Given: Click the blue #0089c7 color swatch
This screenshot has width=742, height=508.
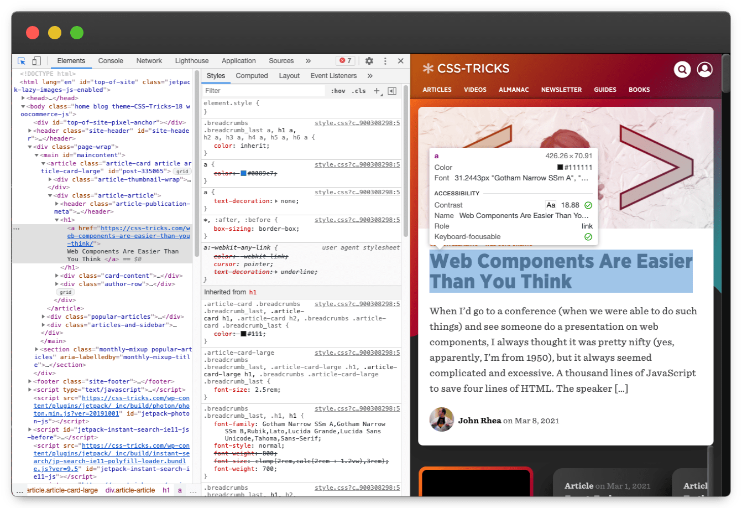Looking at the screenshot, I should (x=244, y=174).
